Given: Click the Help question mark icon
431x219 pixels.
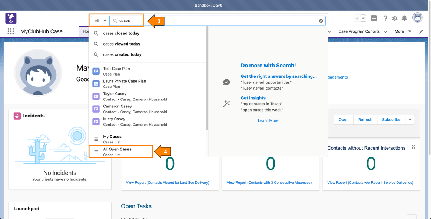Looking at the screenshot, I should click(385, 18).
